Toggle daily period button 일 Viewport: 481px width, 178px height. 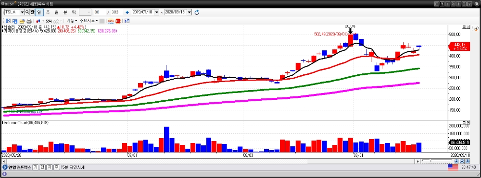(39, 12)
